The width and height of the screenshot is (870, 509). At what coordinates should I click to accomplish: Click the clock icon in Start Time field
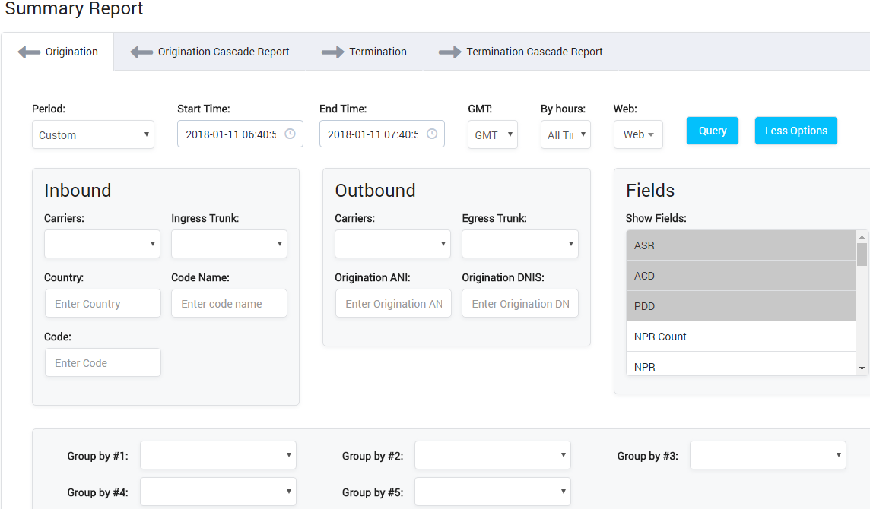(290, 133)
